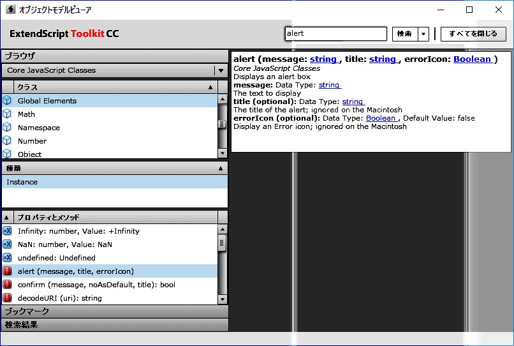The image size is (514, 346).
Task: Open the dropdown arrow beside the 検索 button
Action: (x=423, y=34)
